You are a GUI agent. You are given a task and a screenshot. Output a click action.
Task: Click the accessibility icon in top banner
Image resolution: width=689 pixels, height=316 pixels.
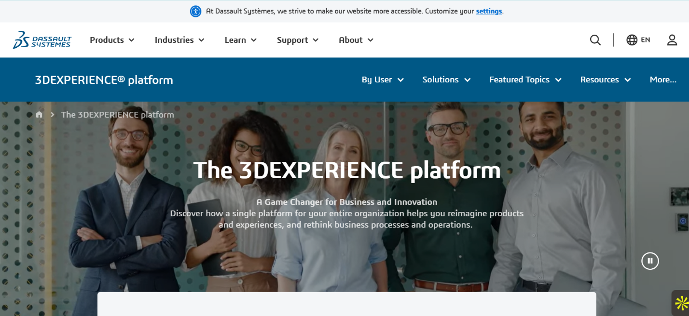(x=195, y=11)
